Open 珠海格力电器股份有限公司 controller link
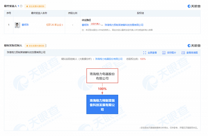This screenshot has width=208, height=136. [x=109, y=59]
